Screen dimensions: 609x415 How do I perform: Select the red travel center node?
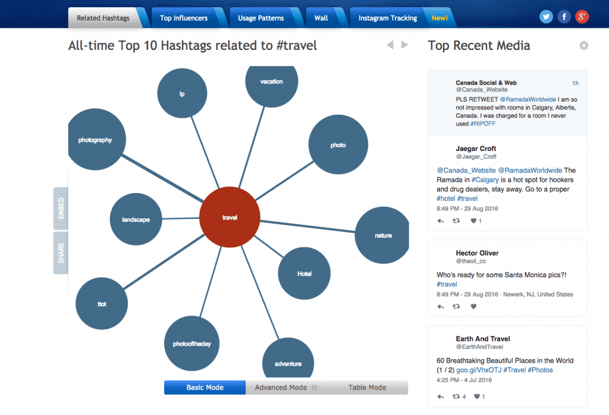pyautogui.click(x=230, y=218)
